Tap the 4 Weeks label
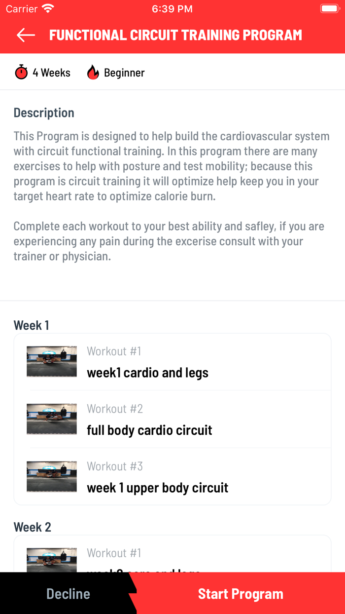 coord(51,72)
